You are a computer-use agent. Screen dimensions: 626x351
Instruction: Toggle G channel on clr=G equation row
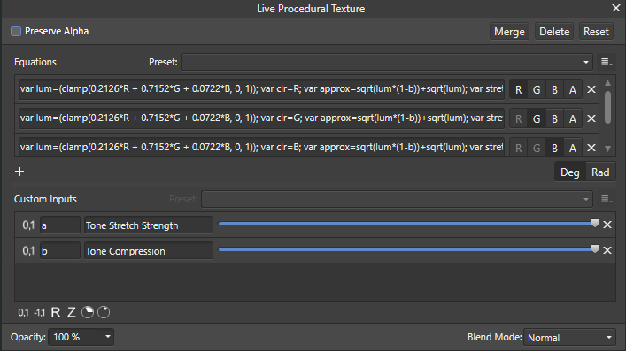[x=537, y=118]
